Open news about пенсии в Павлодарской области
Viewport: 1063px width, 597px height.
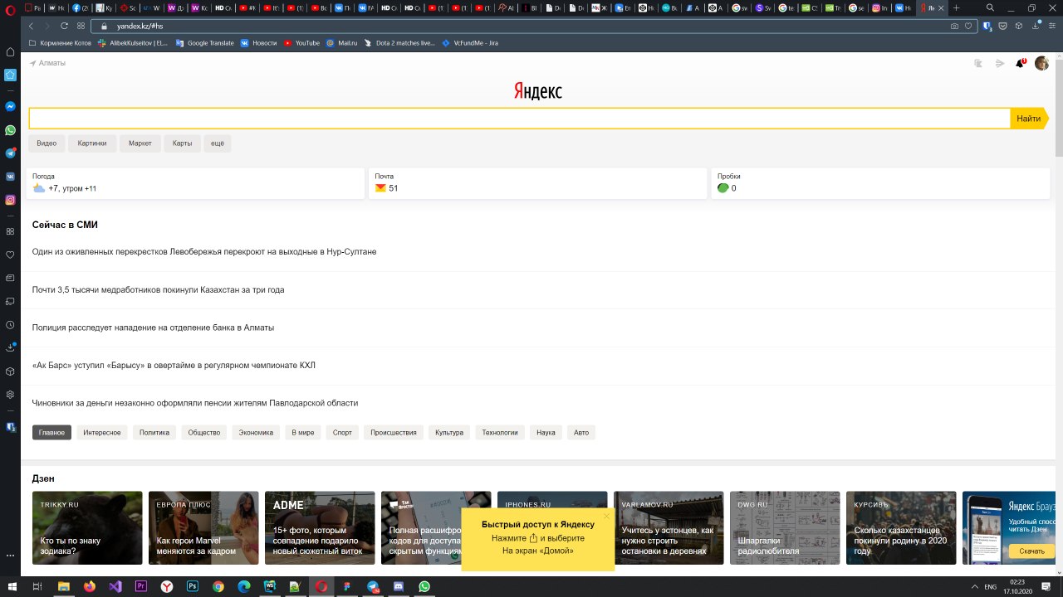click(x=195, y=403)
